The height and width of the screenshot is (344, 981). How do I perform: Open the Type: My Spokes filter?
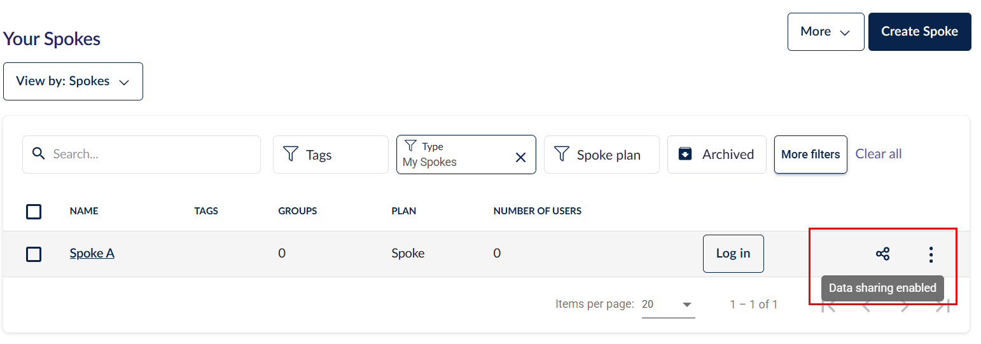click(x=455, y=155)
